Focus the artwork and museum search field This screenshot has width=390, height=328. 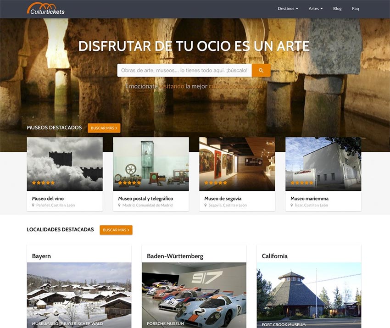(x=184, y=70)
